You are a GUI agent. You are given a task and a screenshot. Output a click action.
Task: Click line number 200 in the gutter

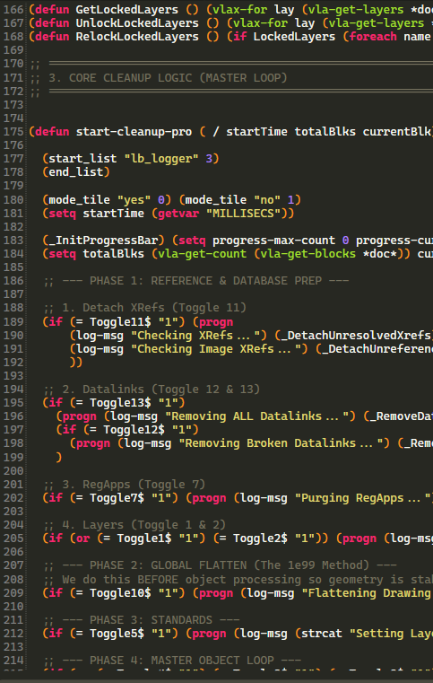point(13,471)
